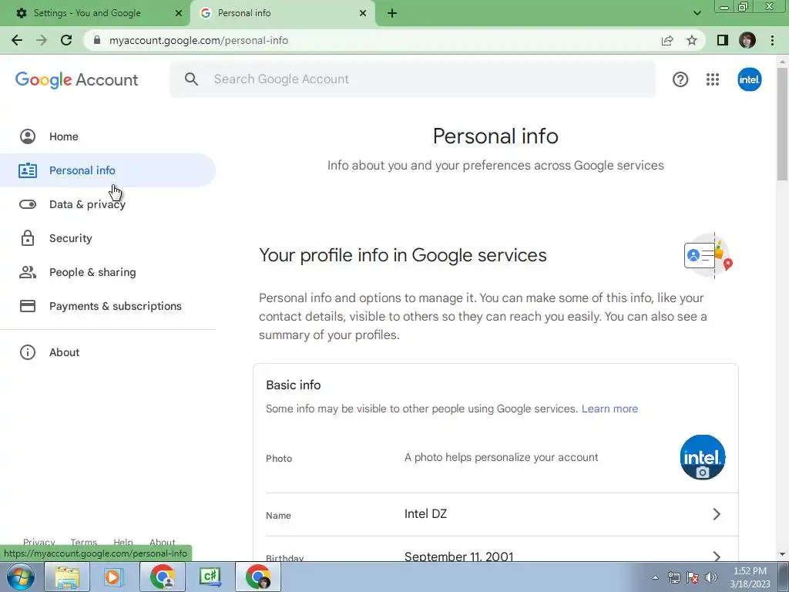The height and width of the screenshot is (592, 789).
Task: Open the Windows Start button
Action: (21, 577)
